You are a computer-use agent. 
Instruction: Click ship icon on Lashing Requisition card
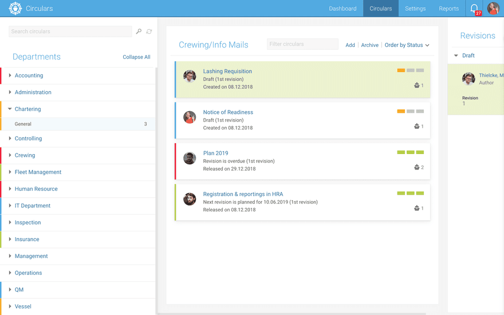point(416,85)
